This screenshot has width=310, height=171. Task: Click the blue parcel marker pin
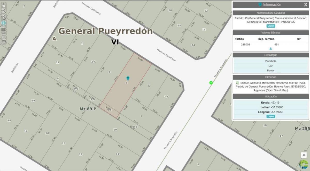pos(128,78)
